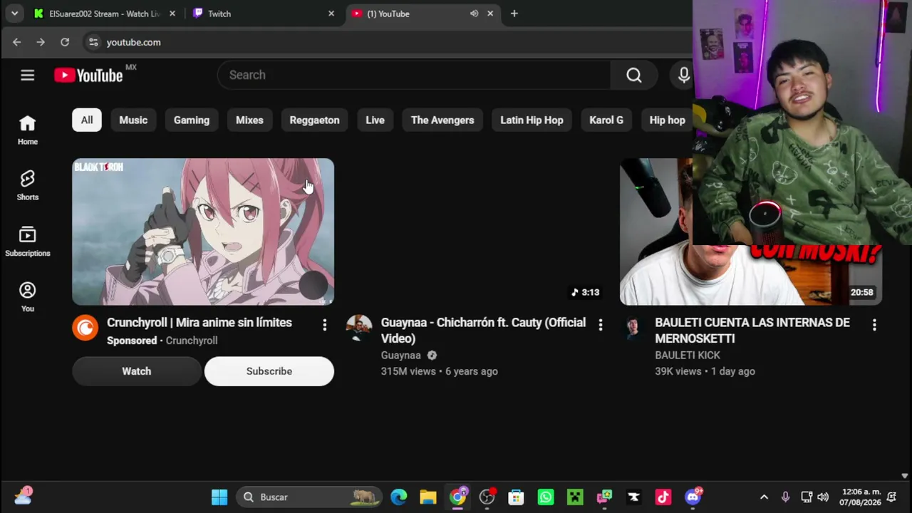
Task: Open Shorts in the sidebar
Action: click(x=28, y=186)
